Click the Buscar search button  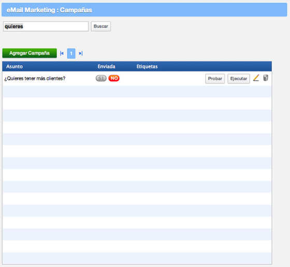[101, 26]
